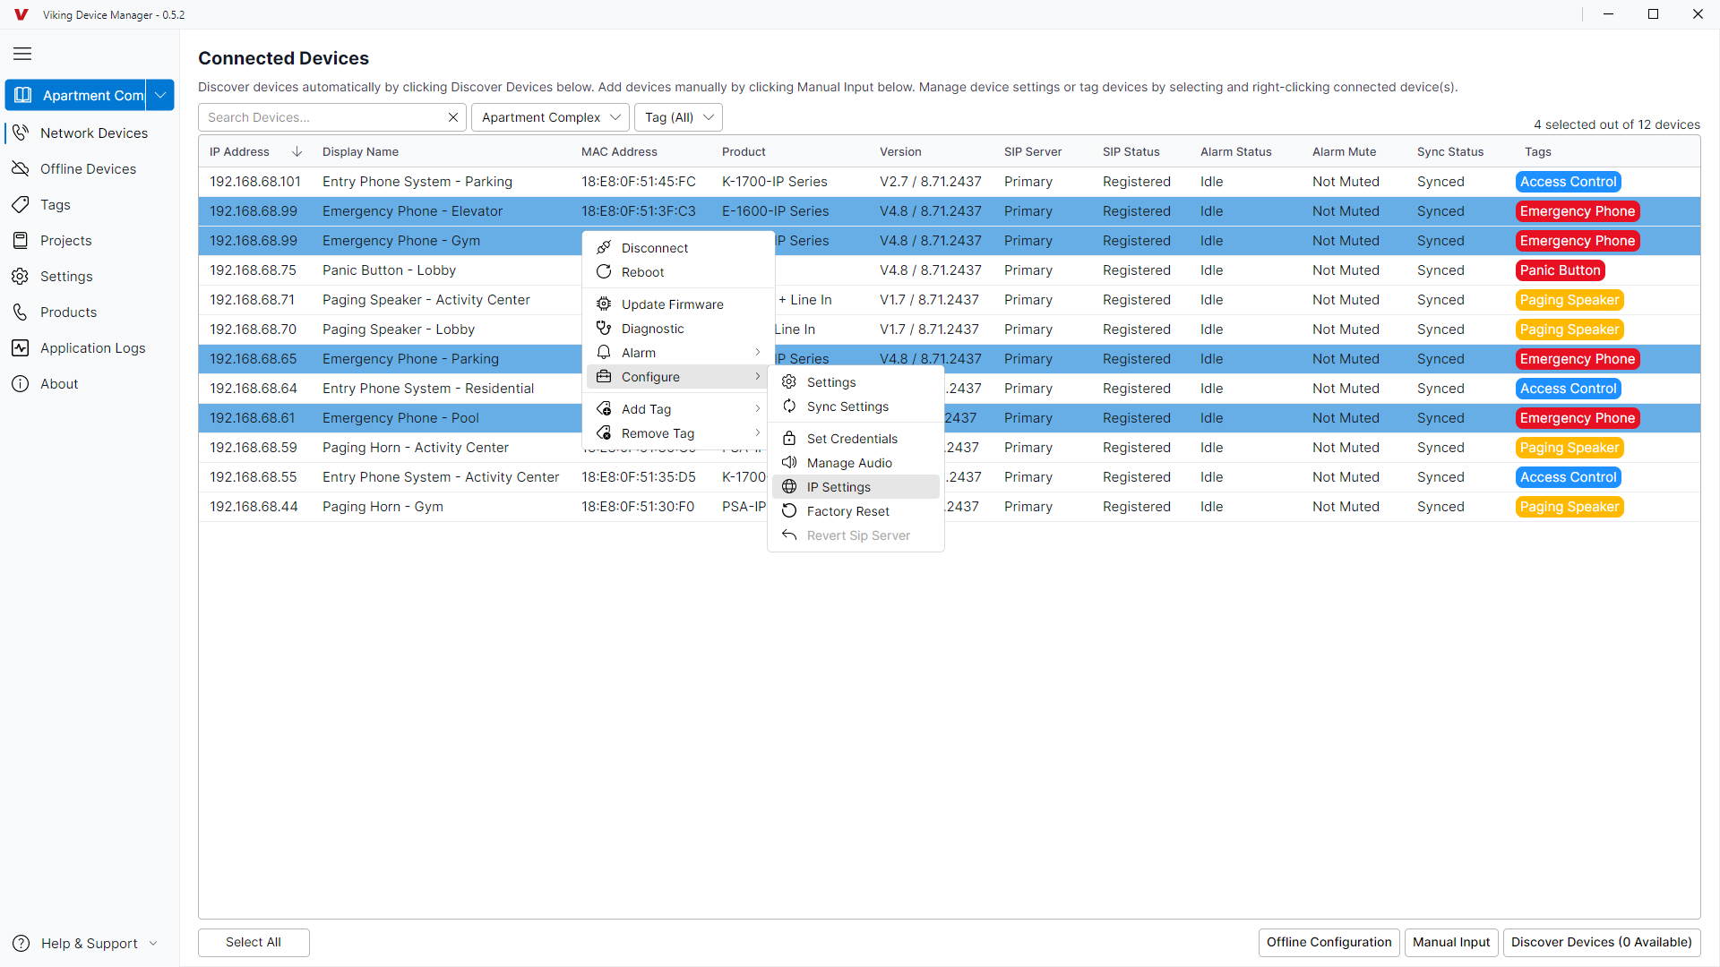Deselect the Emergency Phone - Elevator row

(412, 211)
